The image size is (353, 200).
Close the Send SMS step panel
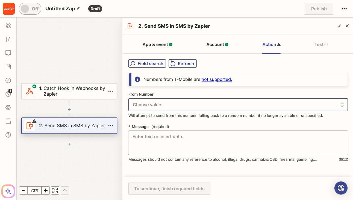click(x=347, y=26)
